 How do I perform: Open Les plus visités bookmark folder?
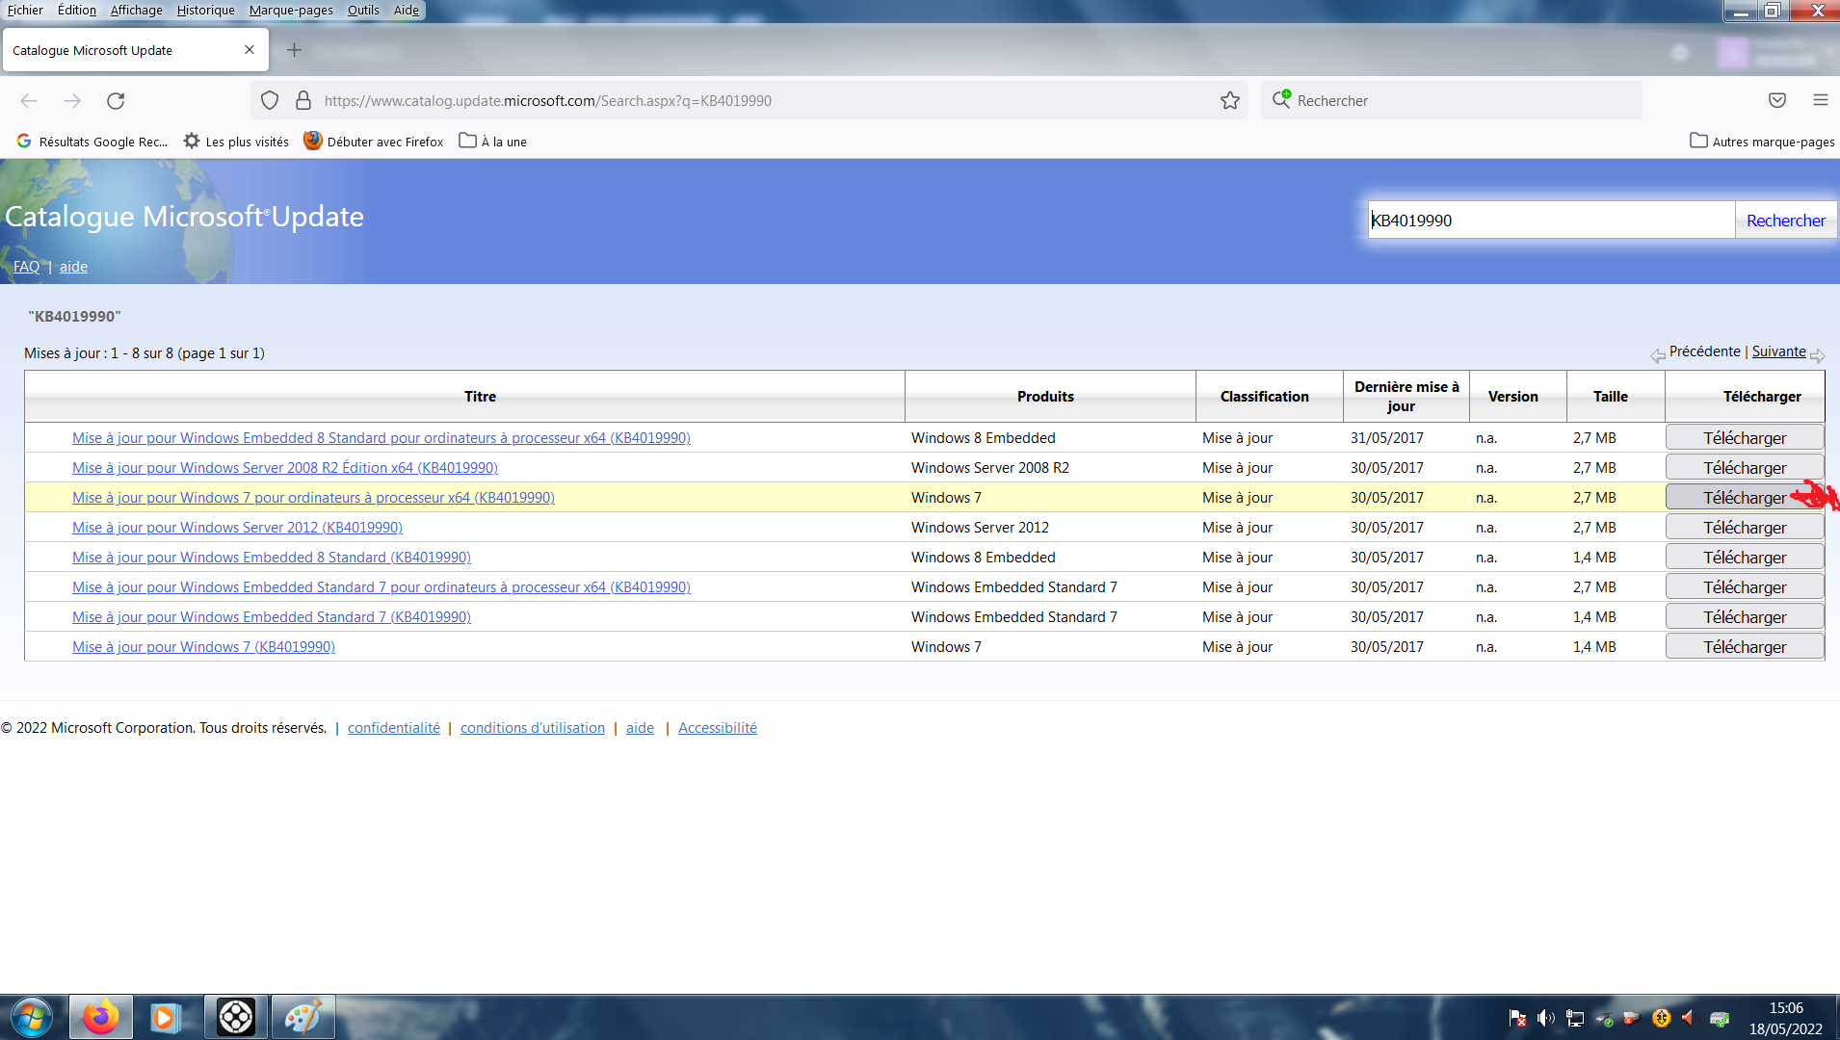tap(236, 142)
